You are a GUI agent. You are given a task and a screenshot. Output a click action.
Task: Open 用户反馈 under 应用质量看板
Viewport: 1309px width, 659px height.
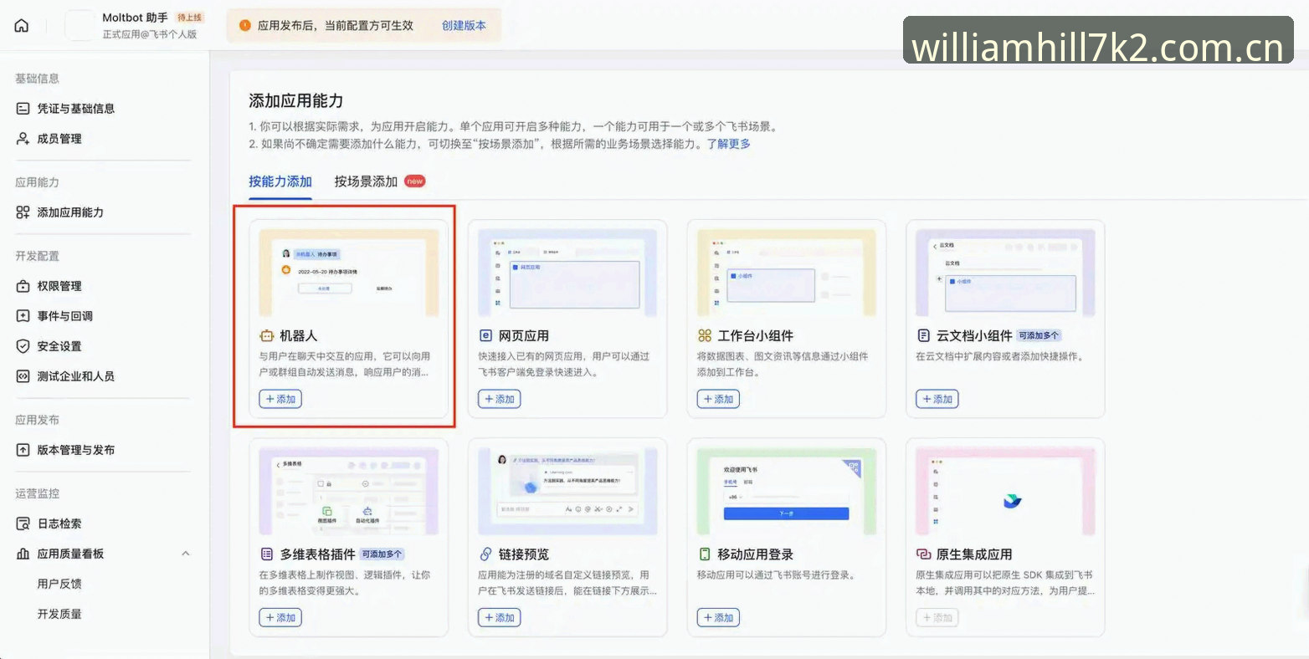[x=59, y=584]
